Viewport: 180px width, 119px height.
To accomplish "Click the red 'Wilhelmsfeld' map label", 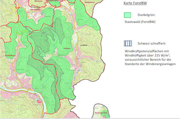I will click(35, 10).
